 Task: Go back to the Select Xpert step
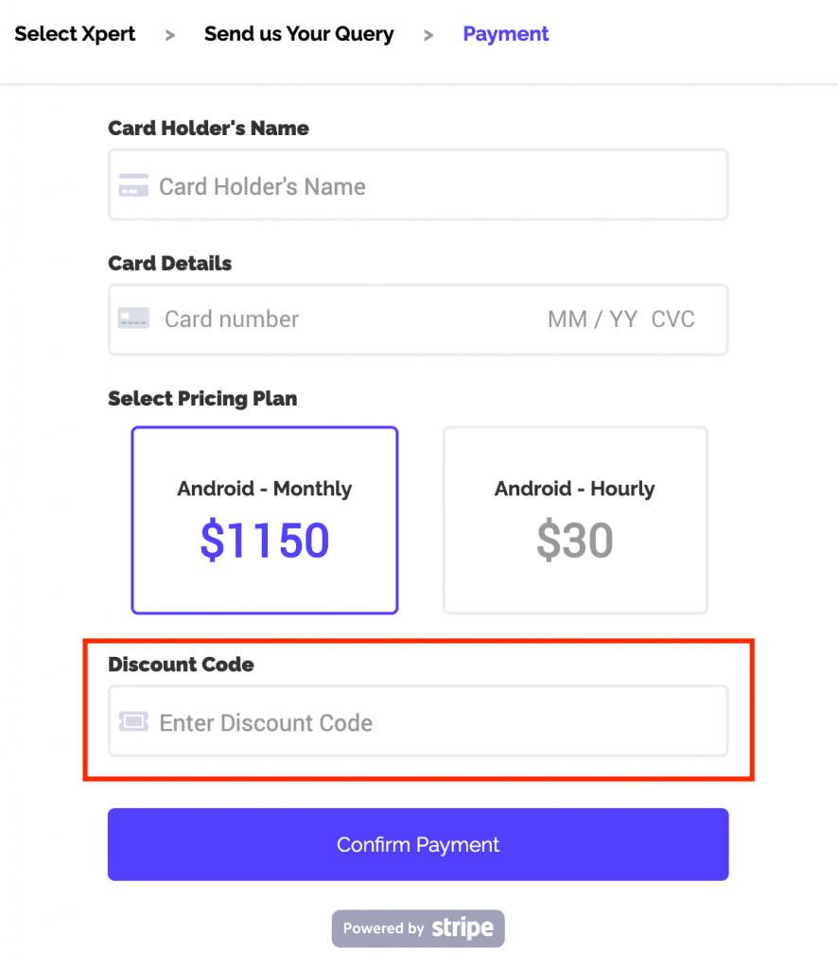coord(75,34)
